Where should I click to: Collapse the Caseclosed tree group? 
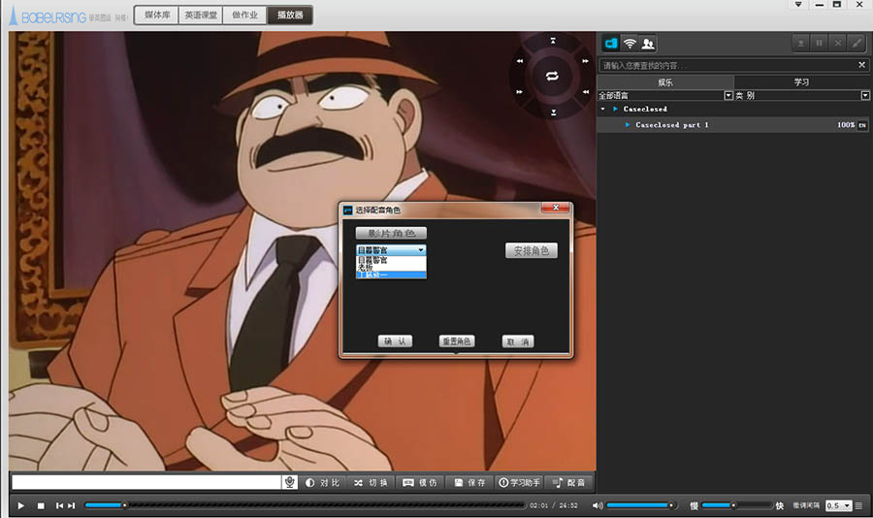click(x=603, y=110)
